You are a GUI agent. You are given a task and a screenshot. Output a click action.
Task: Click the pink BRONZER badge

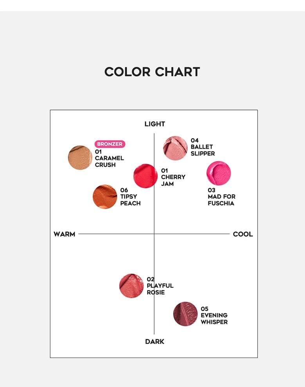(110, 144)
